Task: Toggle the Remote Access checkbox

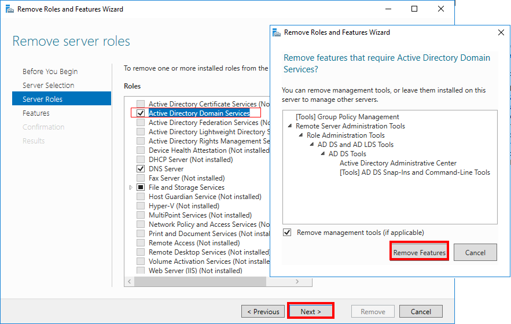Action: pos(141,243)
